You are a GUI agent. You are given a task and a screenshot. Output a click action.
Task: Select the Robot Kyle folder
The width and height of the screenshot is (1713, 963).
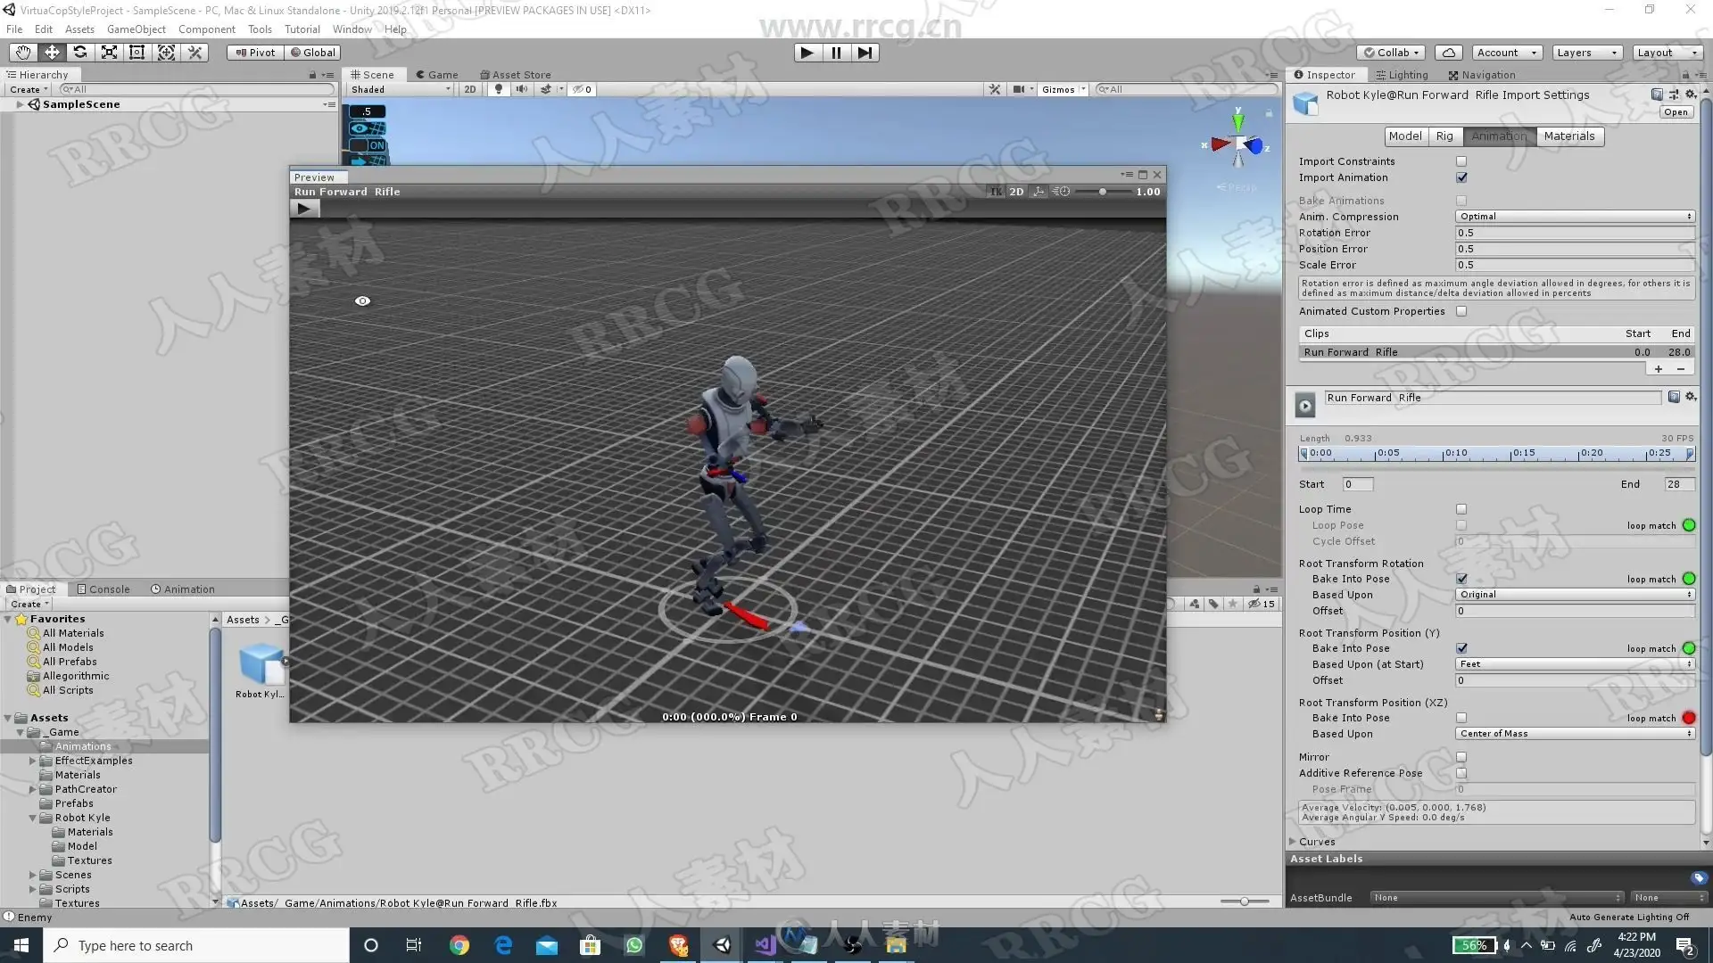coord(82,818)
